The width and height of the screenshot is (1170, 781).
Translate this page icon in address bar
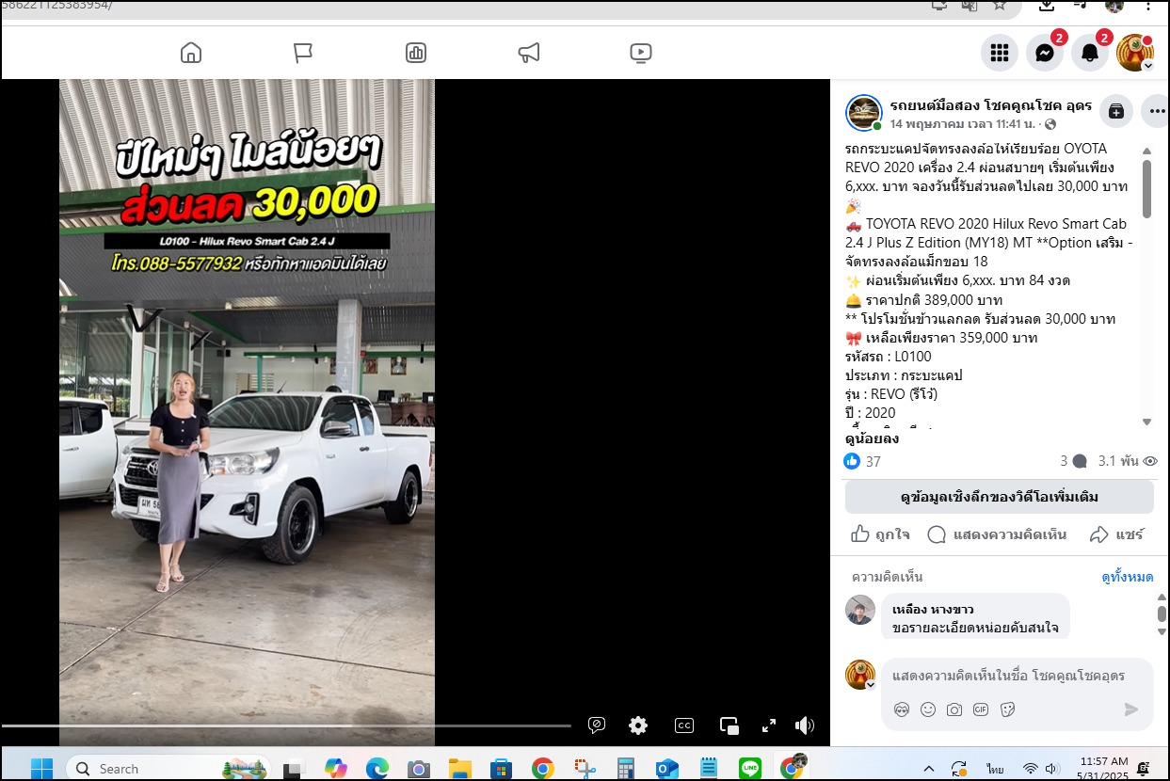969,6
